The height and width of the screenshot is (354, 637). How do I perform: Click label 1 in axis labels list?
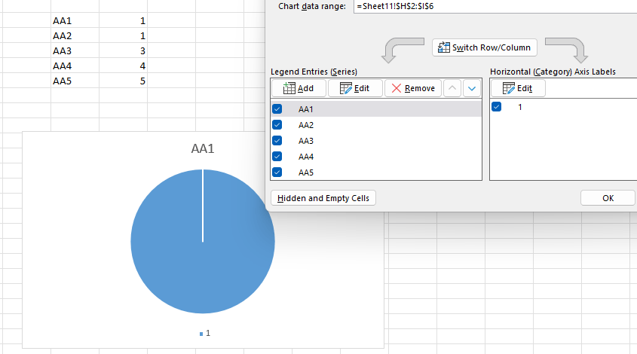click(520, 107)
